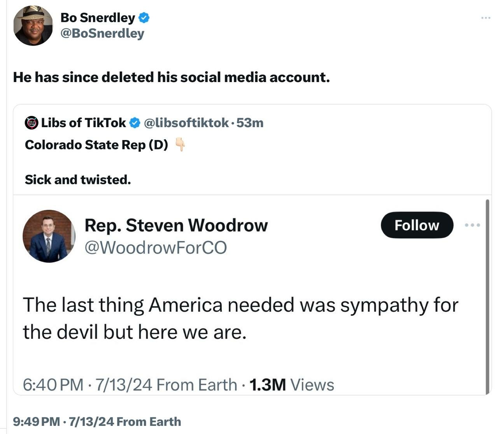
Task: Click the @libsoftiktok handle
Action: (186, 123)
